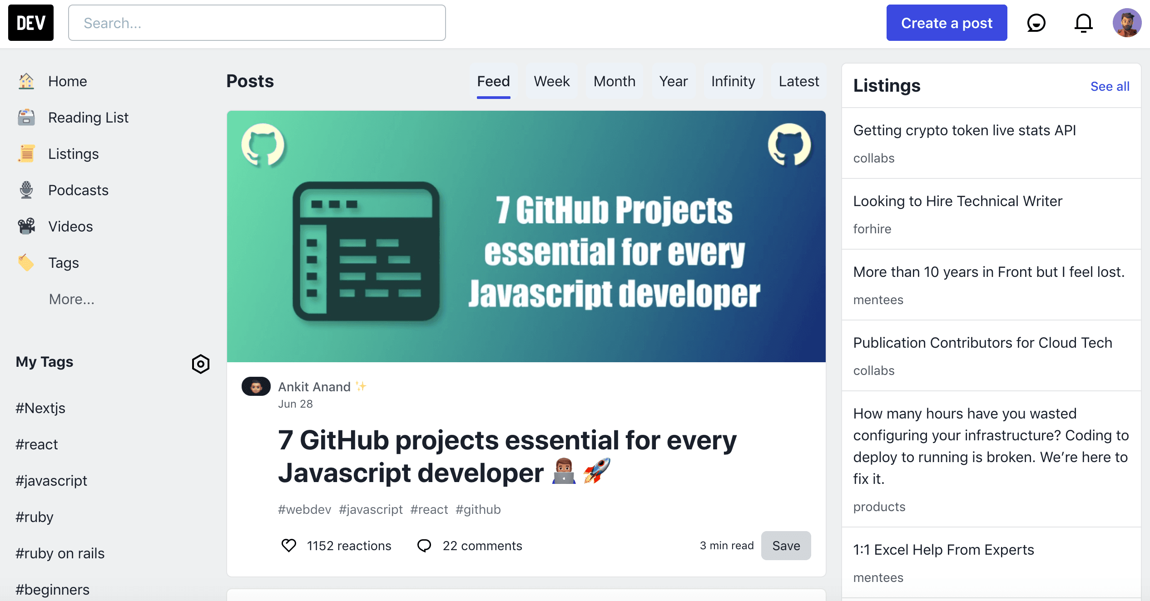
Task: Open the notifications bell
Action: [x=1083, y=23]
